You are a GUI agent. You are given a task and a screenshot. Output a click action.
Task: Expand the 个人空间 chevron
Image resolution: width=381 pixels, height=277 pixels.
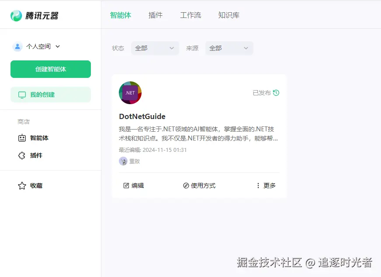click(x=58, y=46)
